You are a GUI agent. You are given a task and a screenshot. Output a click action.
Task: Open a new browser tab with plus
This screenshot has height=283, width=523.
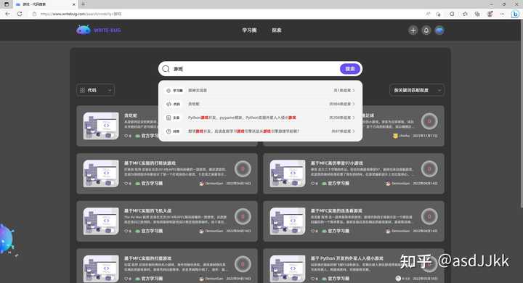83,4
